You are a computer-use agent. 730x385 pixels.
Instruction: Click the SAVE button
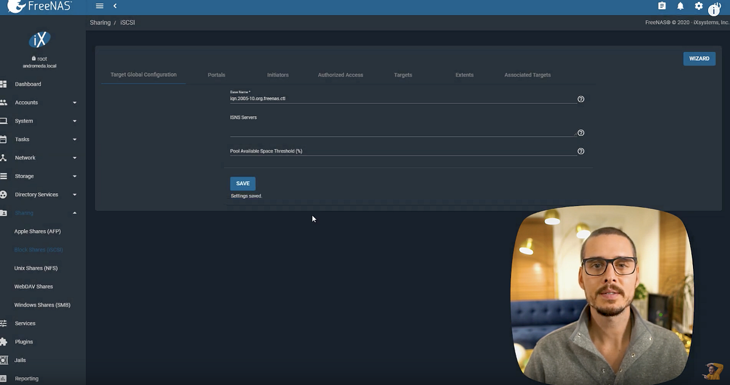(243, 183)
